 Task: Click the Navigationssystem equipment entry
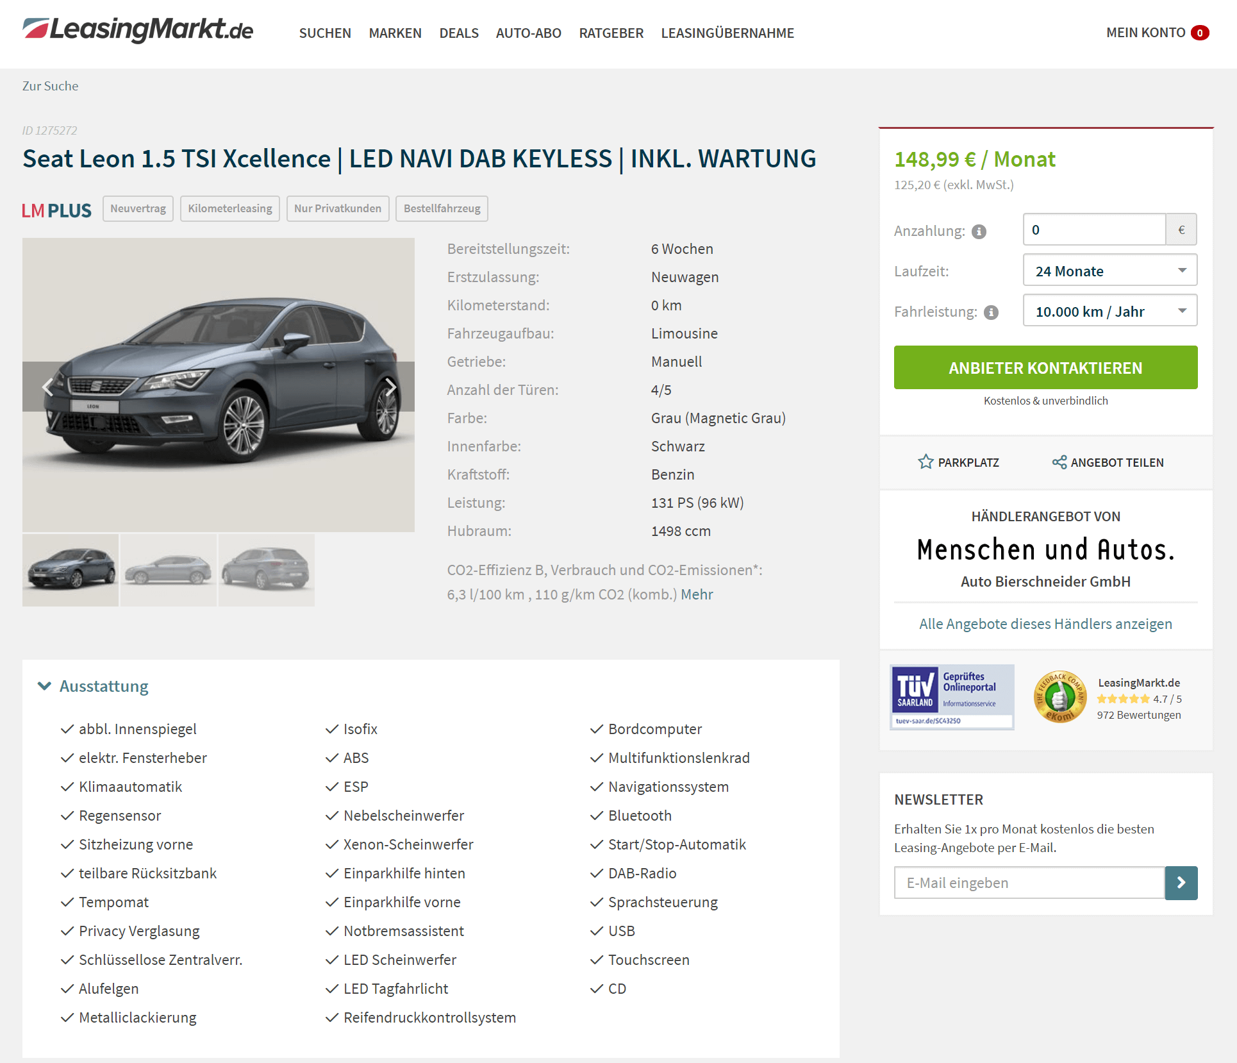click(668, 787)
